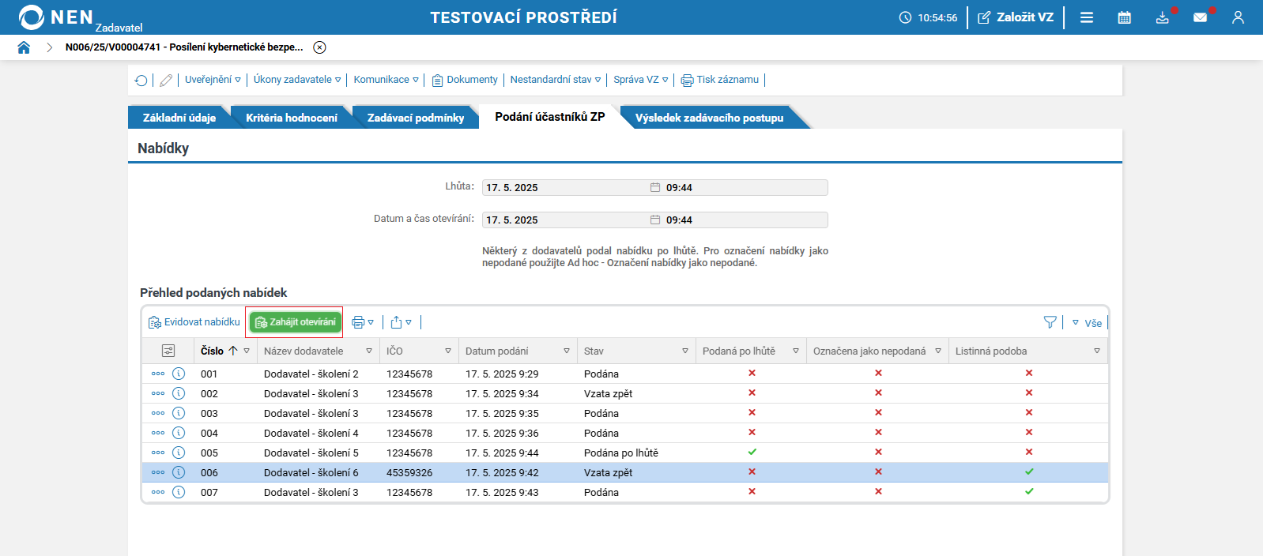
Task: Open detail info for offer 004
Action: coord(179,433)
